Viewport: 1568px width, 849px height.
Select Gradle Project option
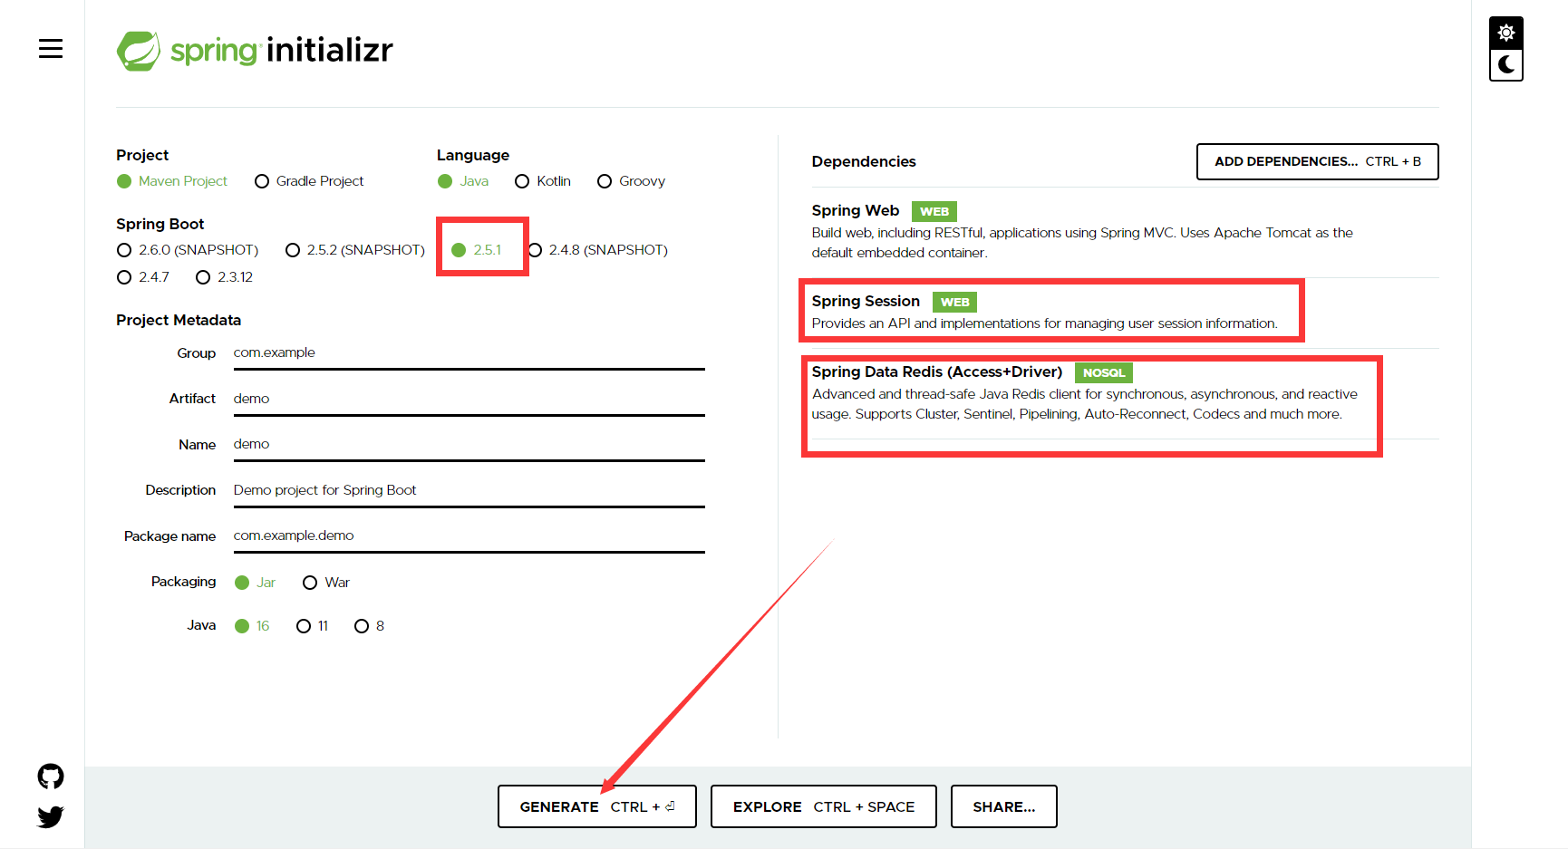(x=309, y=181)
